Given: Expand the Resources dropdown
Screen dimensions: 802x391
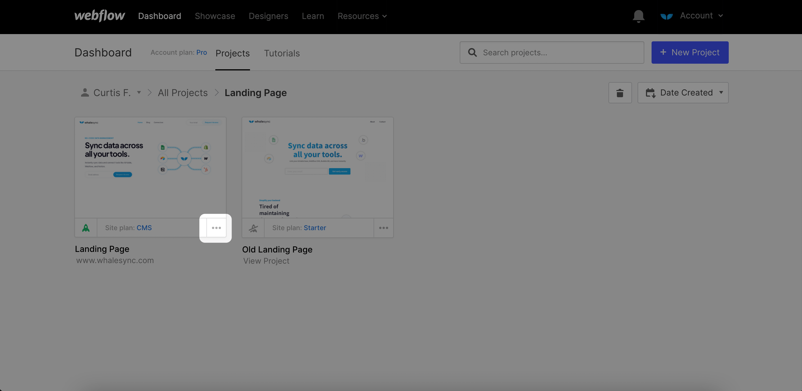Looking at the screenshot, I should pos(362,16).
